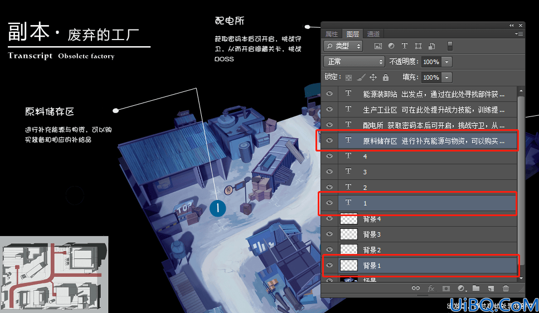Click the 原料储存区 heading on canvas
This screenshot has height=313, width=539.
pyautogui.click(x=50, y=111)
